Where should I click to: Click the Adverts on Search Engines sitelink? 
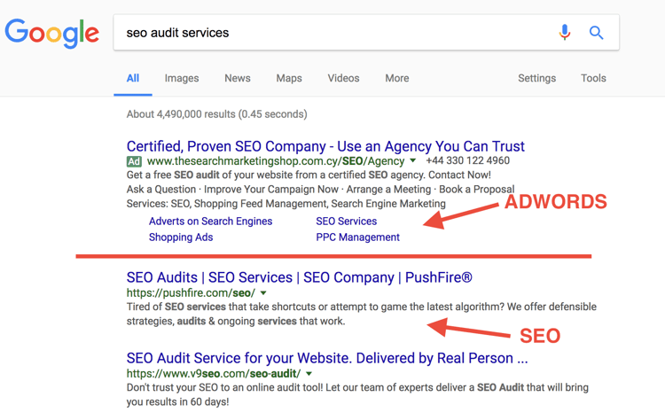pyautogui.click(x=210, y=222)
